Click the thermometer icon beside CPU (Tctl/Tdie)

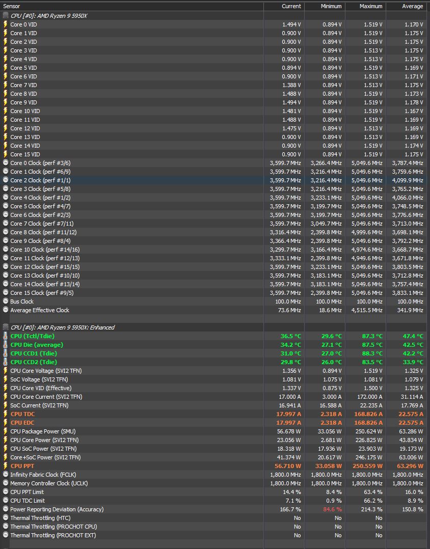click(5, 336)
